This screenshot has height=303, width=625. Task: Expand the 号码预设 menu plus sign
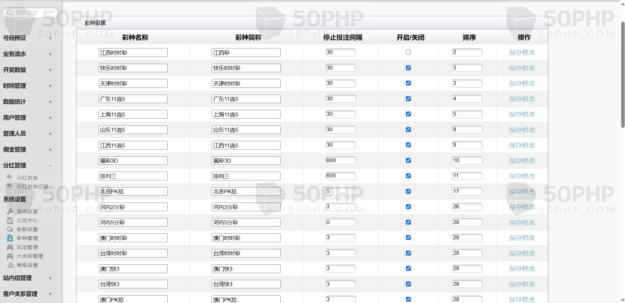coord(50,38)
